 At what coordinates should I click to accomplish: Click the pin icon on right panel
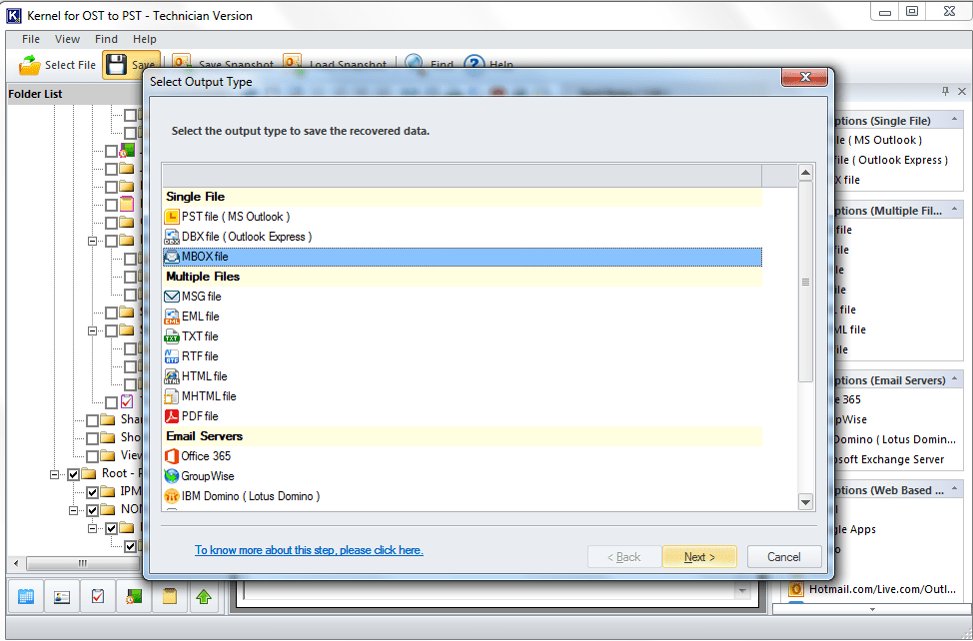click(946, 91)
